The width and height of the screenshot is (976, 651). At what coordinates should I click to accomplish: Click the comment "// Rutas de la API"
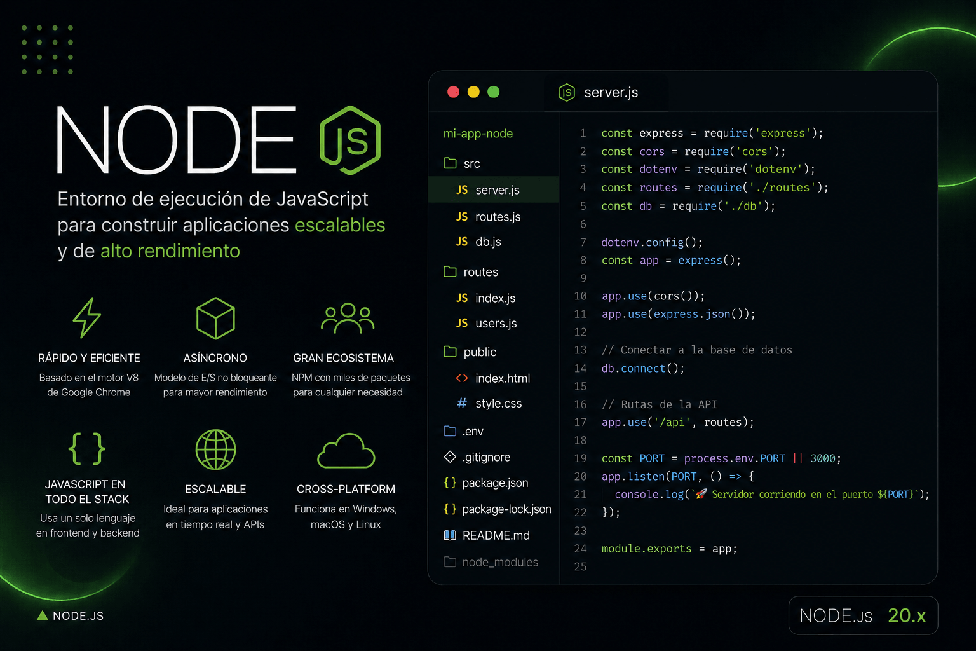[x=659, y=404]
